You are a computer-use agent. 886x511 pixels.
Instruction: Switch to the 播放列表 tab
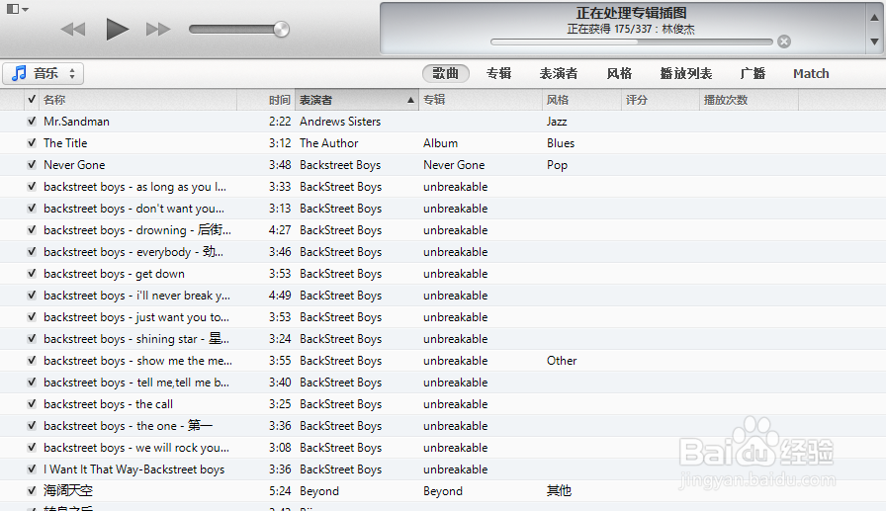coord(686,73)
